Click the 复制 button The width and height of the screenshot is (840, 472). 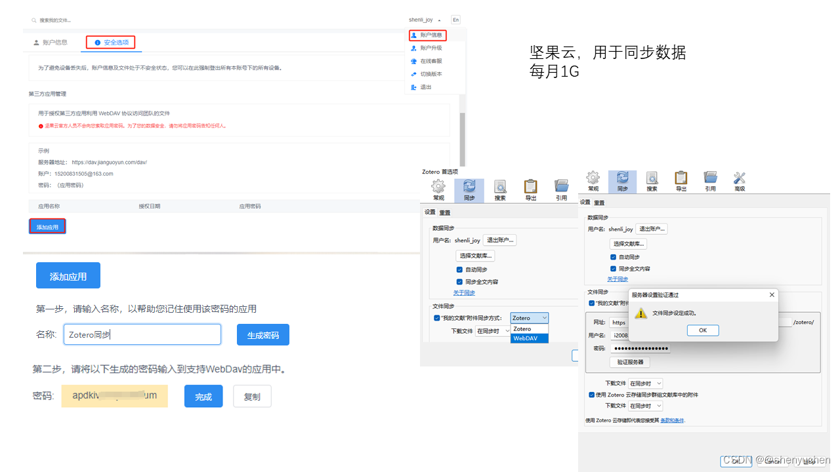tap(252, 397)
